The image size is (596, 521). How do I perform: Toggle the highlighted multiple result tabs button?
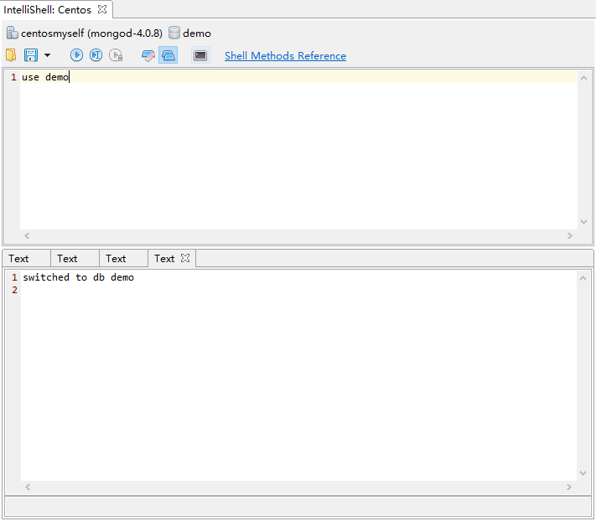pos(168,55)
